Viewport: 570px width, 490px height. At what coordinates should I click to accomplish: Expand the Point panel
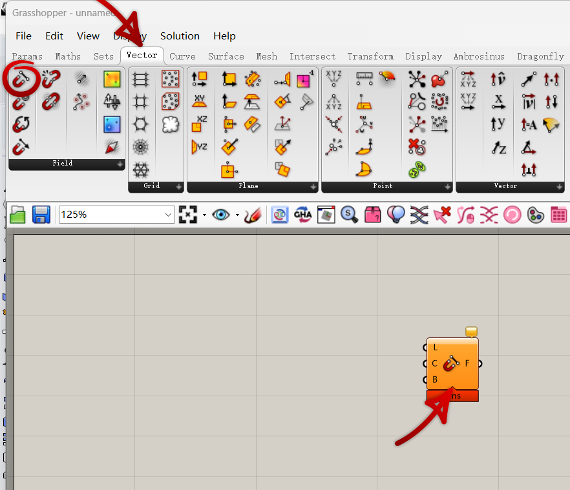447,187
